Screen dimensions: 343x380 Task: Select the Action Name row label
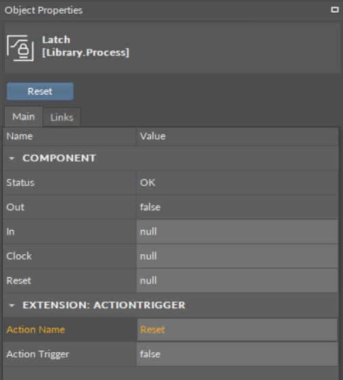36,329
